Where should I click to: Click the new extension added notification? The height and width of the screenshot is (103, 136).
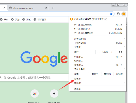coord(97,19)
